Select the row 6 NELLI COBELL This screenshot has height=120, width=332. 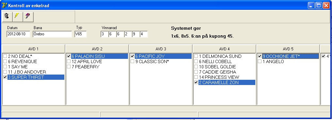click(225, 61)
